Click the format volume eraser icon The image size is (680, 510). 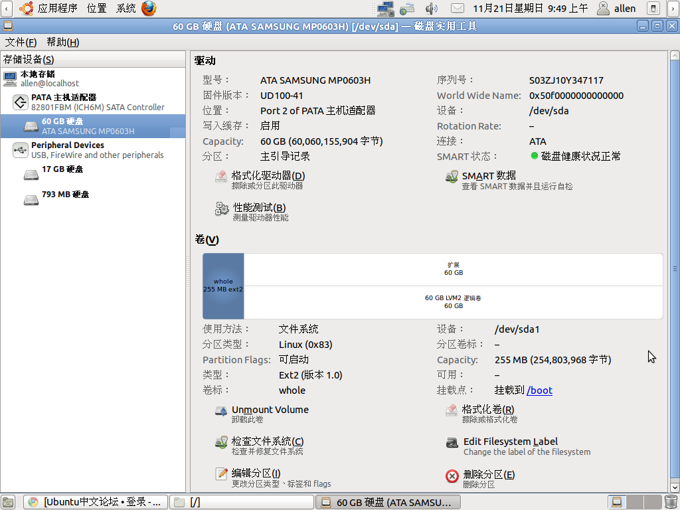coord(452,410)
